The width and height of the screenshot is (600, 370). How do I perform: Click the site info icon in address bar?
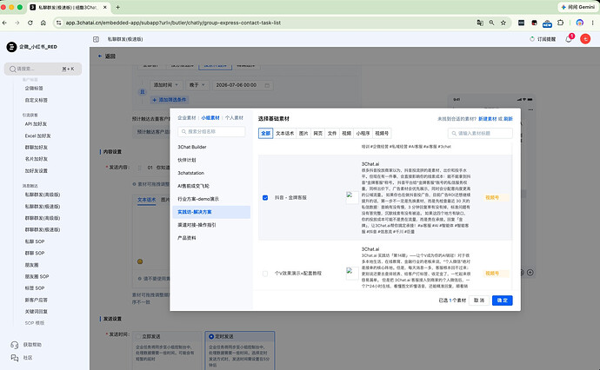58,23
